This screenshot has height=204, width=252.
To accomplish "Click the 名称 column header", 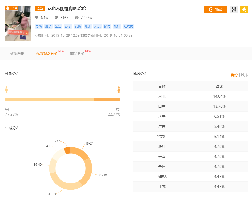I will pos(162,86).
